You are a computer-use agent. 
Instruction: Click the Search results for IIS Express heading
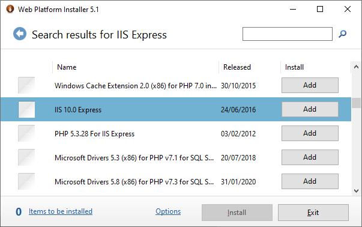pos(99,35)
